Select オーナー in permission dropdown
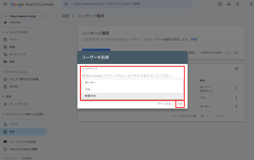This screenshot has width=254, height=160. [132, 83]
